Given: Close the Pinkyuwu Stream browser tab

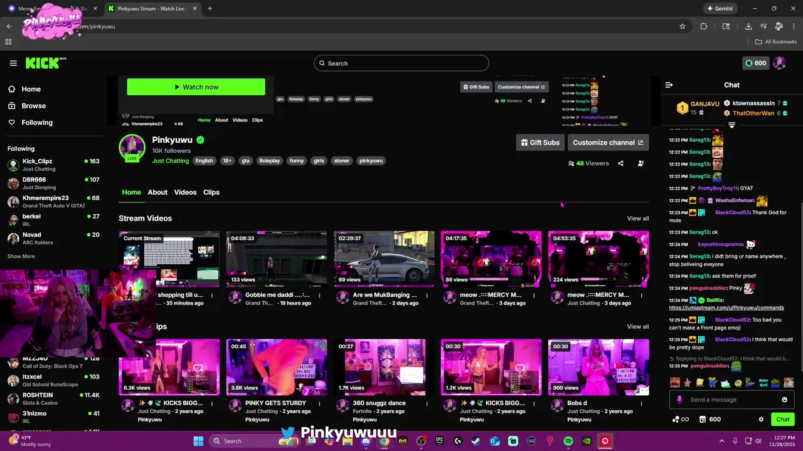Looking at the screenshot, I should [x=194, y=9].
